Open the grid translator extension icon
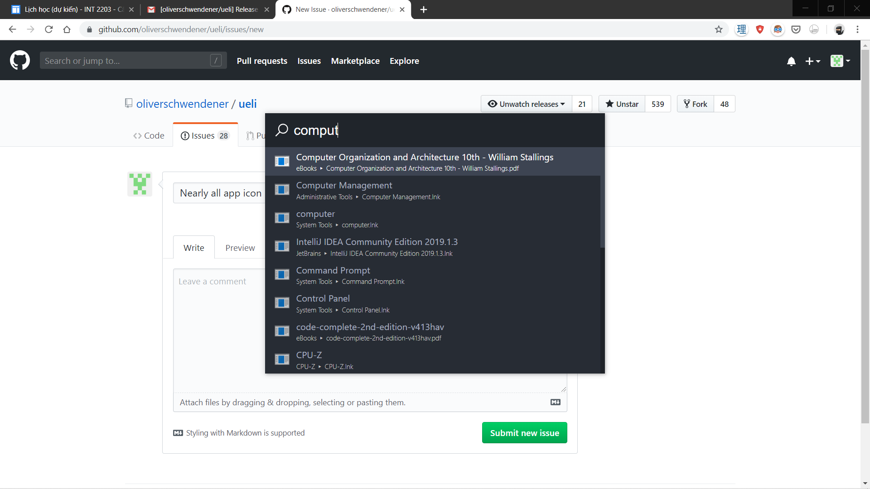 point(742,29)
